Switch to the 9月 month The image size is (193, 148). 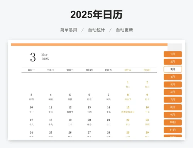173,115
